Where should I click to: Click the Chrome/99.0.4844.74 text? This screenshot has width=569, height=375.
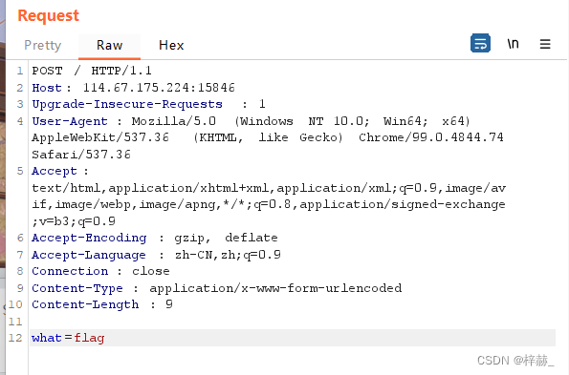click(431, 137)
